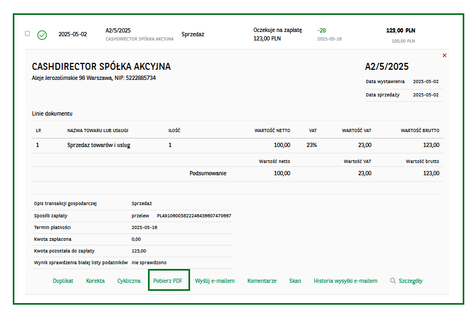
Task: Click the 23% VAT rate cell
Action: tap(311, 145)
